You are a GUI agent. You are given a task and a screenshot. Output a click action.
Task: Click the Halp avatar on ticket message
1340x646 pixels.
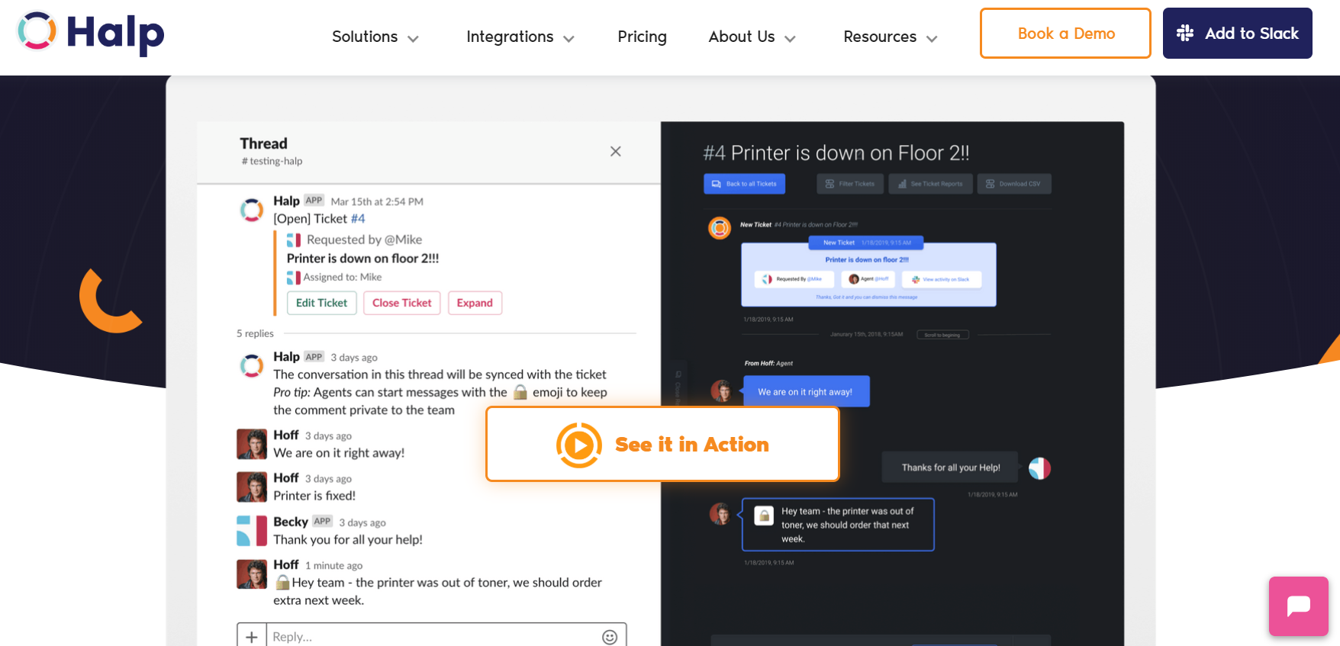(x=252, y=209)
